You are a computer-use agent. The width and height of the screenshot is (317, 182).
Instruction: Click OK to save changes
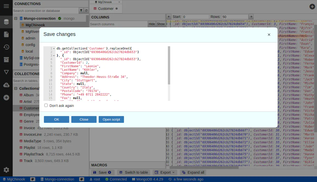tap(57, 120)
